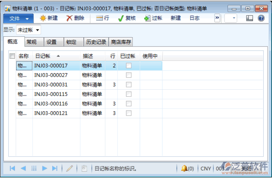The height and width of the screenshot is (179, 272).
Task: Click the 过帐 post icon
Action: pyautogui.click(x=147, y=18)
